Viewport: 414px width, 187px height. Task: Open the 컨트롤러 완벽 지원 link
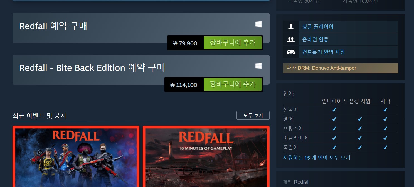(x=324, y=52)
